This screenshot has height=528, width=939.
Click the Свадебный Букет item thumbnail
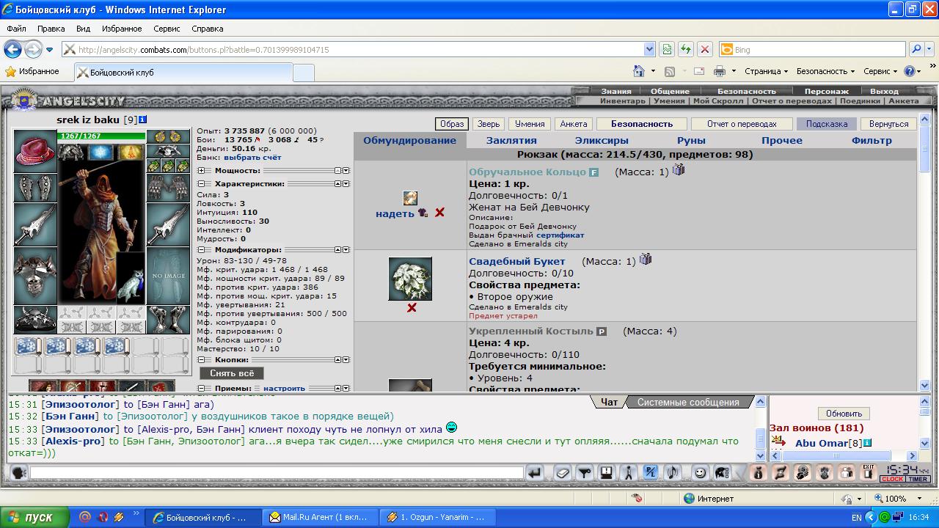[410, 279]
